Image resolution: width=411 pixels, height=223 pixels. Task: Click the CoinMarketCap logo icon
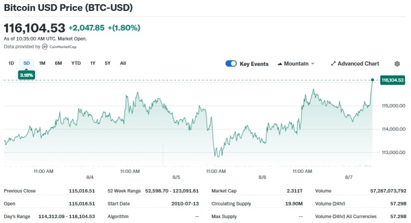pos(45,47)
